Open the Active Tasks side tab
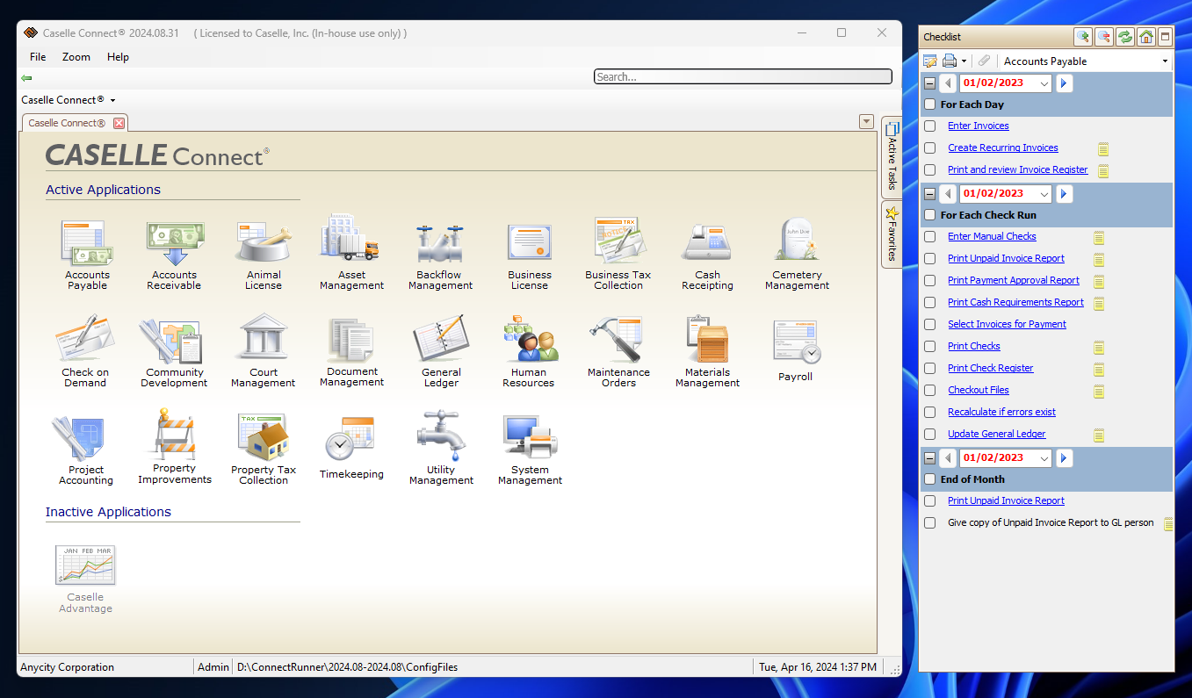Image resolution: width=1192 pixels, height=698 pixels. point(892,156)
